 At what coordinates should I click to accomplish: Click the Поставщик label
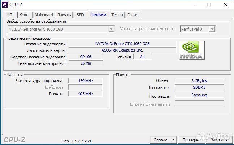click(160, 96)
